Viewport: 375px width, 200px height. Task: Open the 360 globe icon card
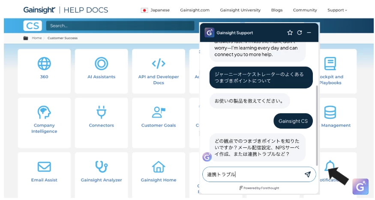(x=44, y=64)
